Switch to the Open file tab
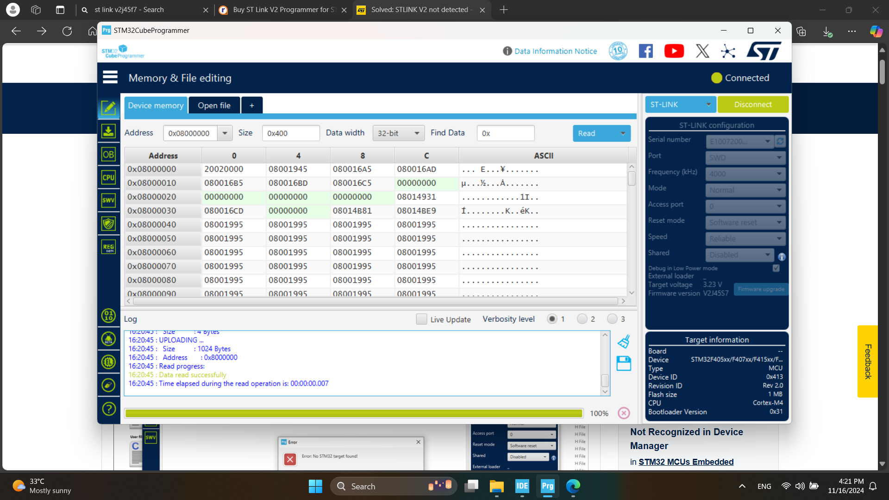 pyautogui.click(x=214, y=106)
